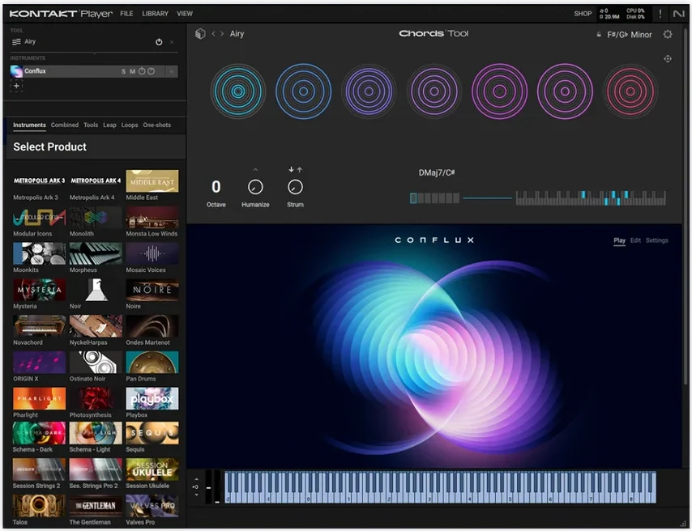Adjust the Humanize knob
692x531 pixels.
point(255,188)
